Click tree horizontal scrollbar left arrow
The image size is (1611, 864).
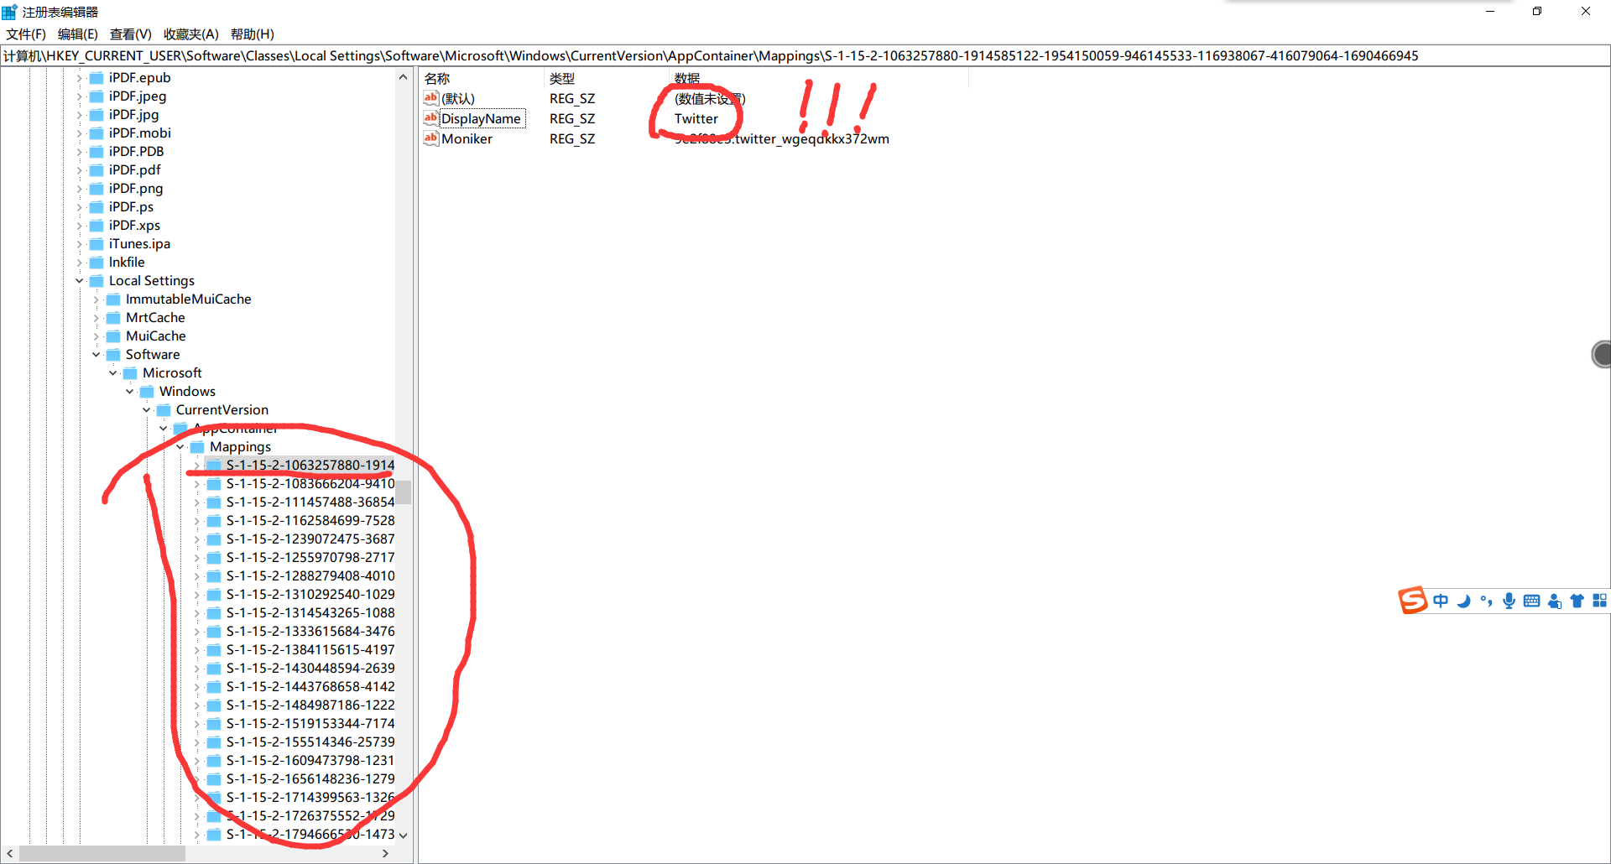pos(10,853)
